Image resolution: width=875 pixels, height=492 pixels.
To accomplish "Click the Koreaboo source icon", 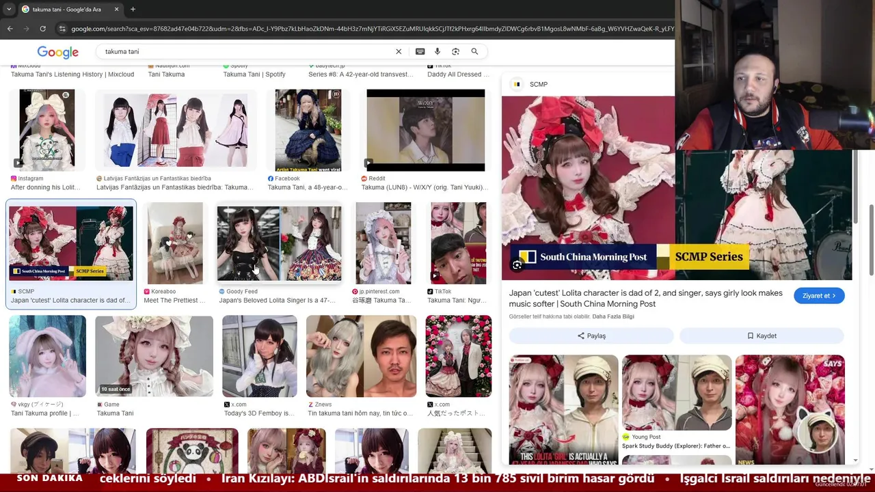I will coord(147,291).
